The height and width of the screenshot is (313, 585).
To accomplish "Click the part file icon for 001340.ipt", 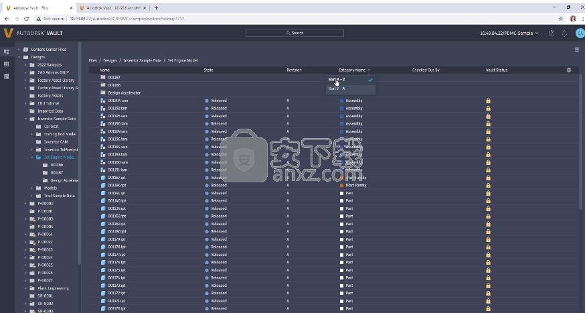I will pos(103,200).
